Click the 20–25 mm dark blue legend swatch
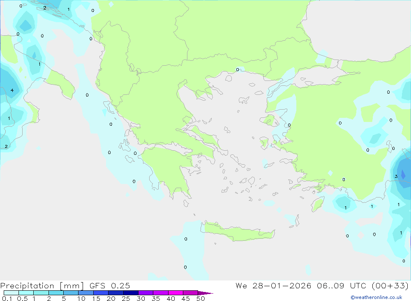Image resolution: width=411 pixels, height=301 pixels. click(116, 293)
